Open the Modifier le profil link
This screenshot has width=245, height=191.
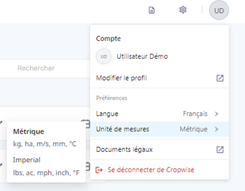[x=121, y=78]
